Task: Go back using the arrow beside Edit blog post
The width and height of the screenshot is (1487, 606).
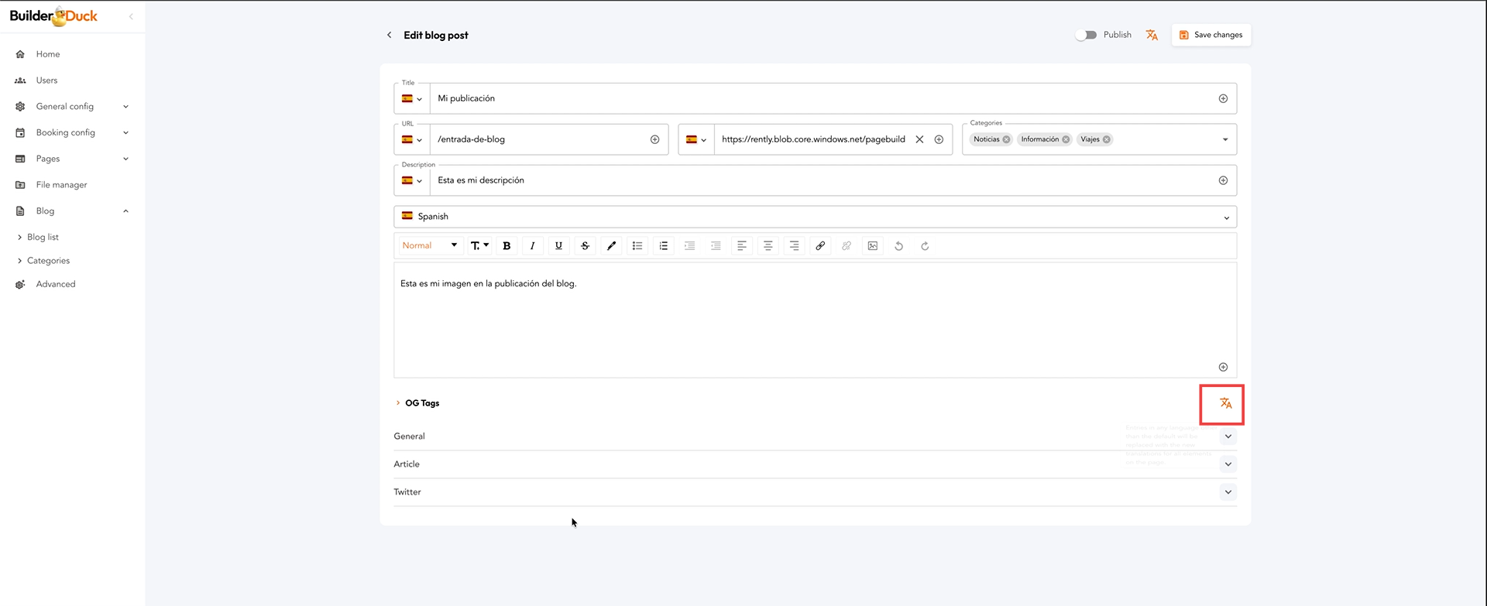Action: (x=390, y=35)
